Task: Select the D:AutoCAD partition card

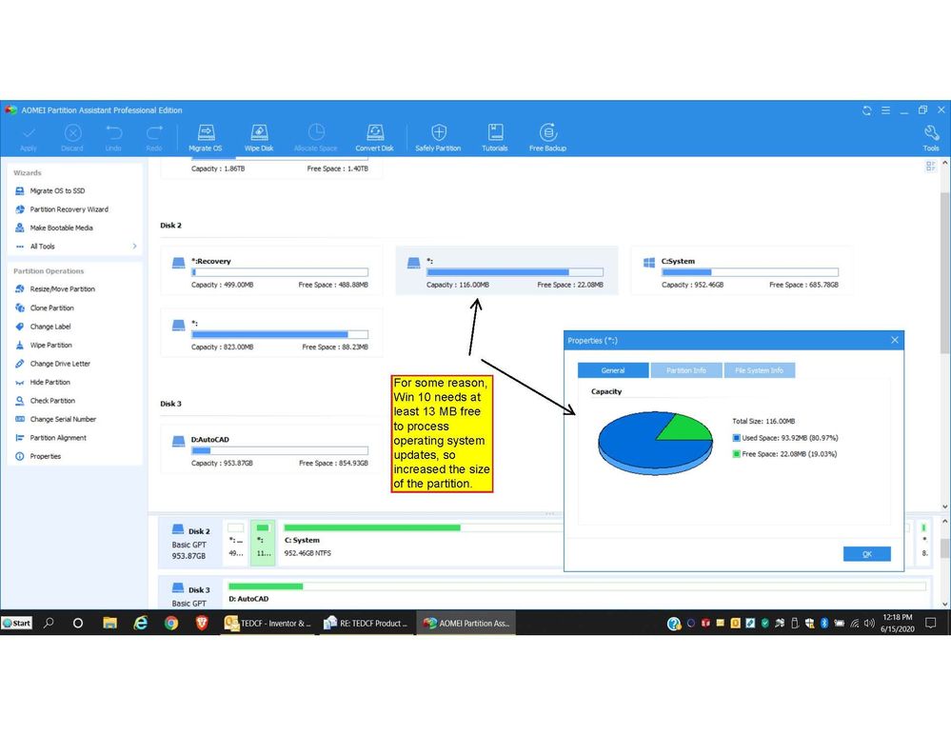Action: click(271, 449)
